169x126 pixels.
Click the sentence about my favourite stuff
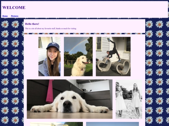[51, 29]
